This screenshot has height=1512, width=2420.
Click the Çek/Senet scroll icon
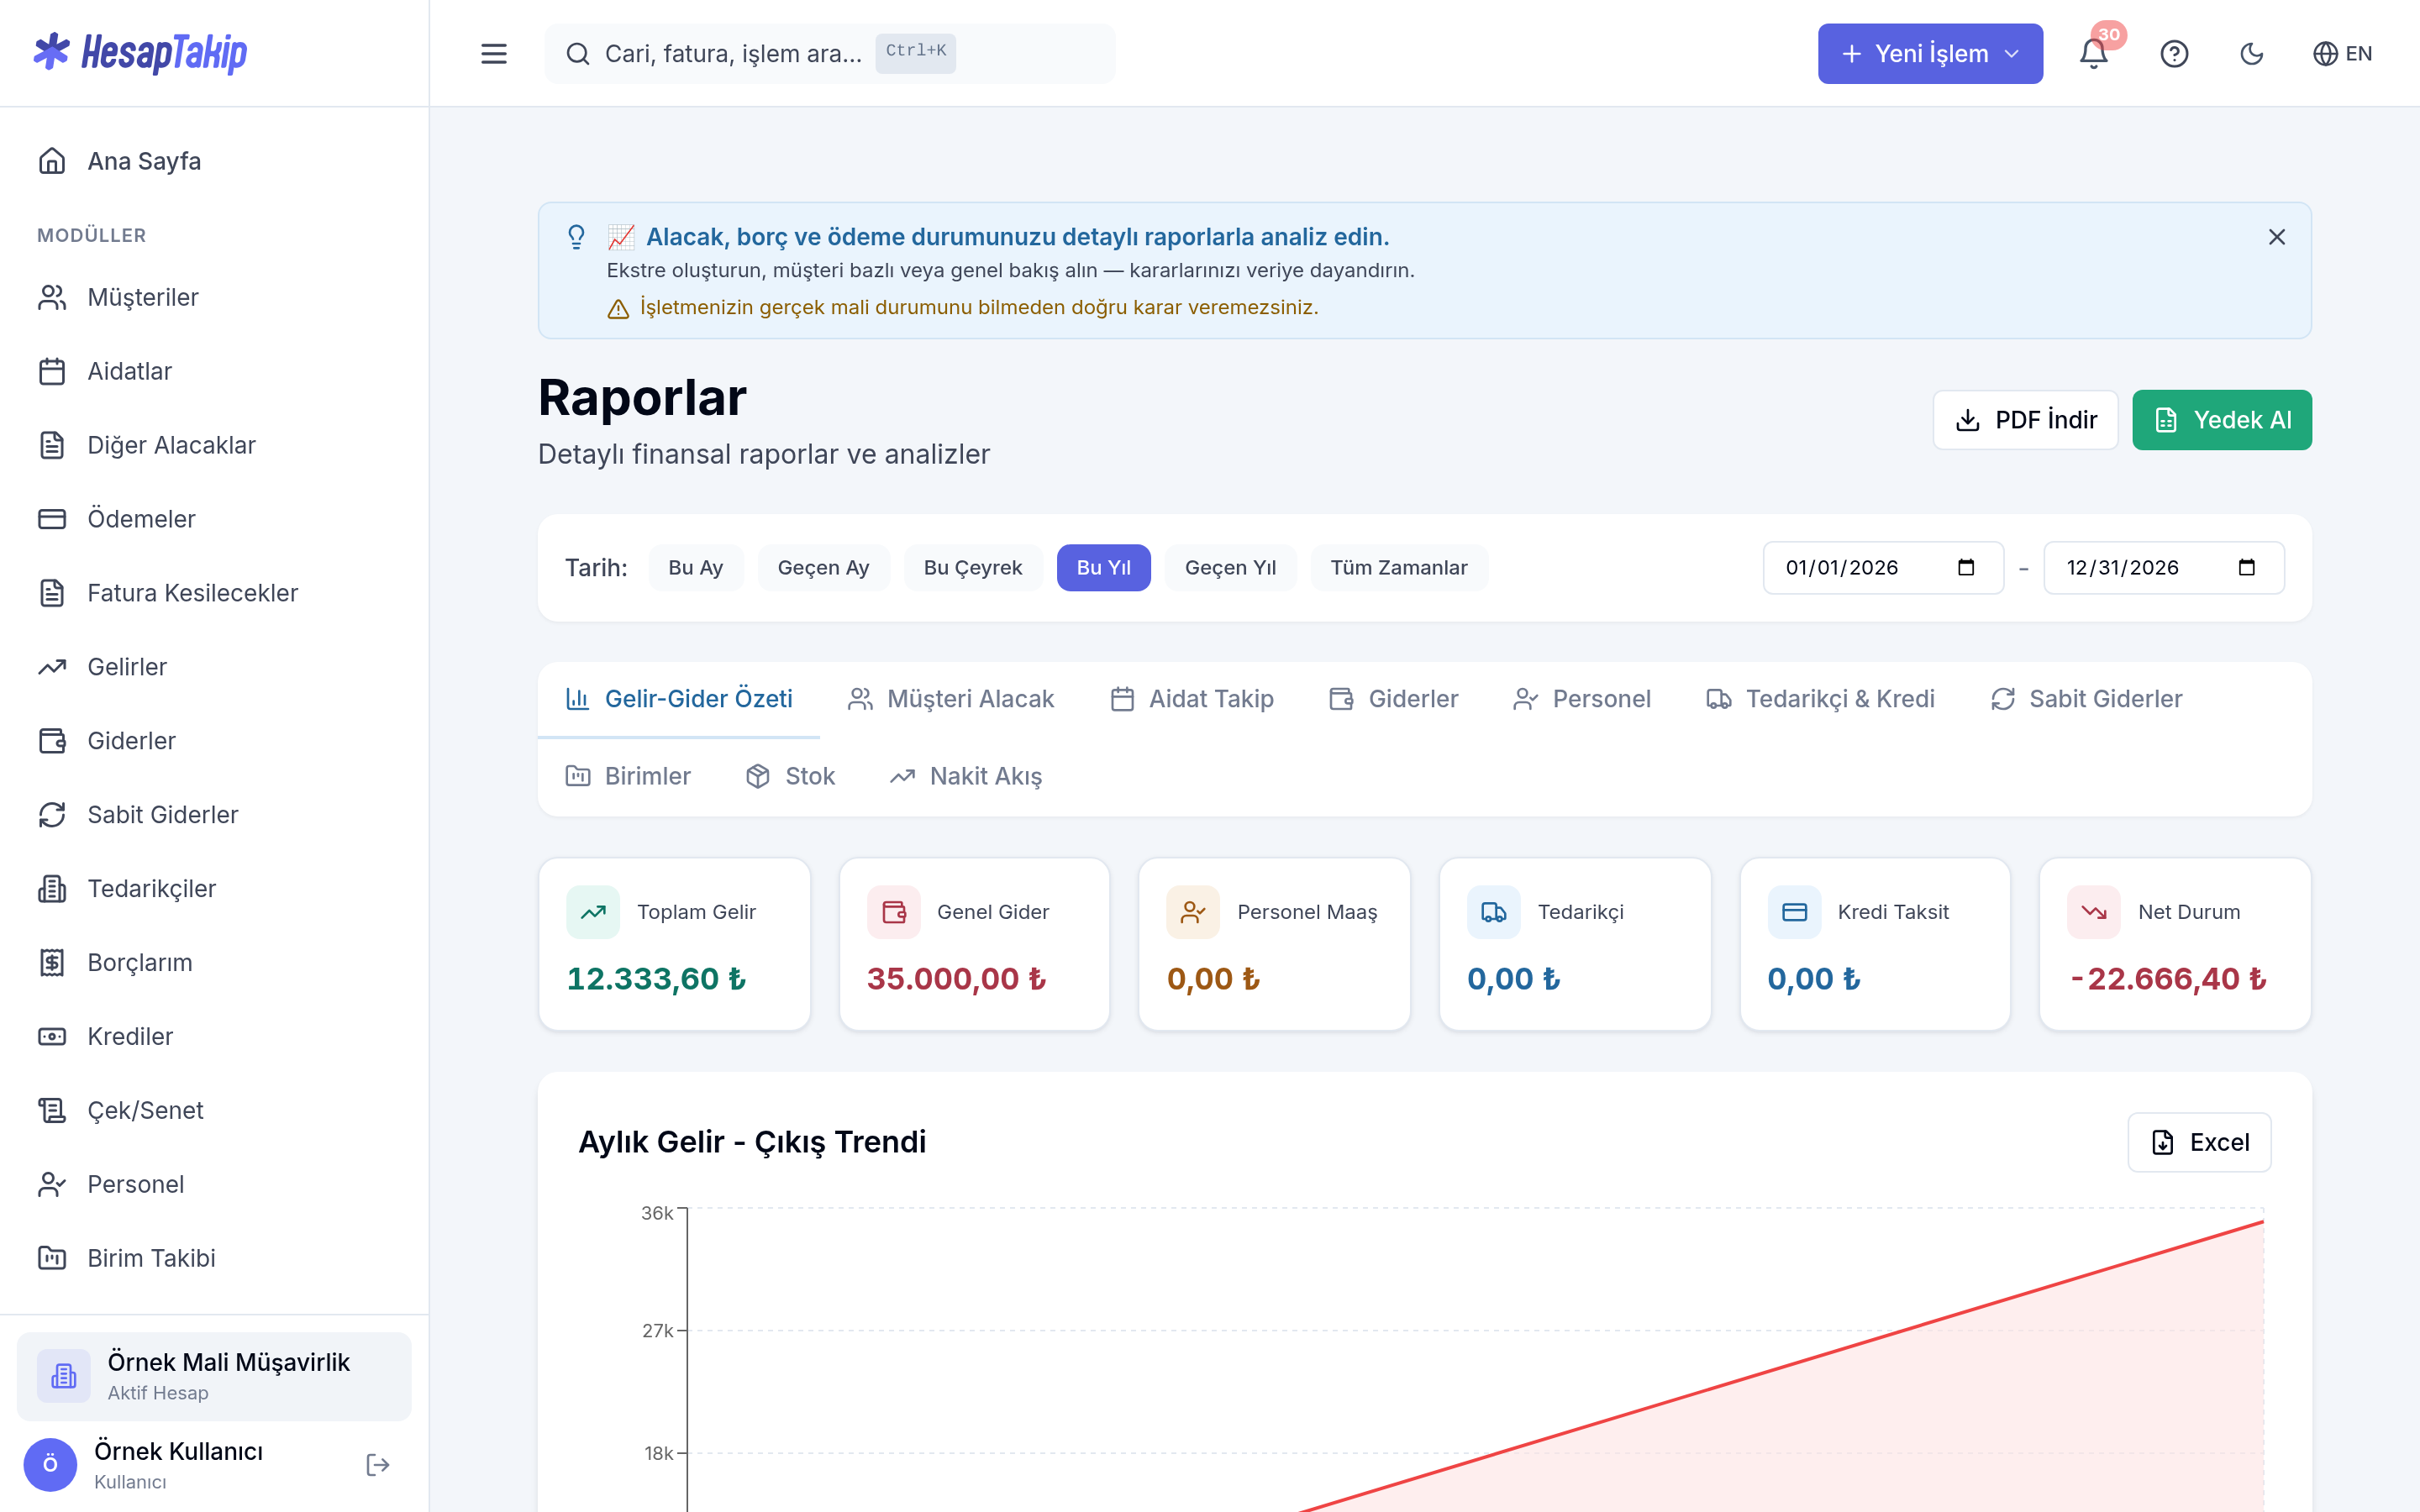[x=52, y=1111]
